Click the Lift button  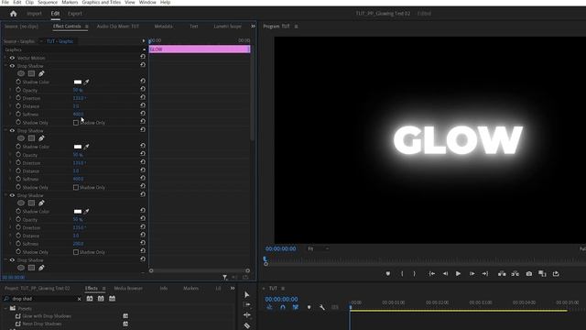(502, 274)
